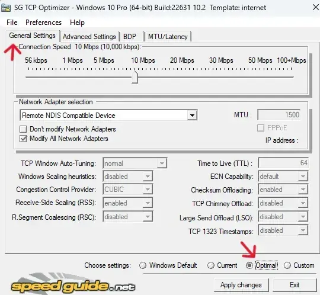The image size is (320, 295).
Task: Click the Exit button
Action: pyautogui.click(x=295, y=285)
